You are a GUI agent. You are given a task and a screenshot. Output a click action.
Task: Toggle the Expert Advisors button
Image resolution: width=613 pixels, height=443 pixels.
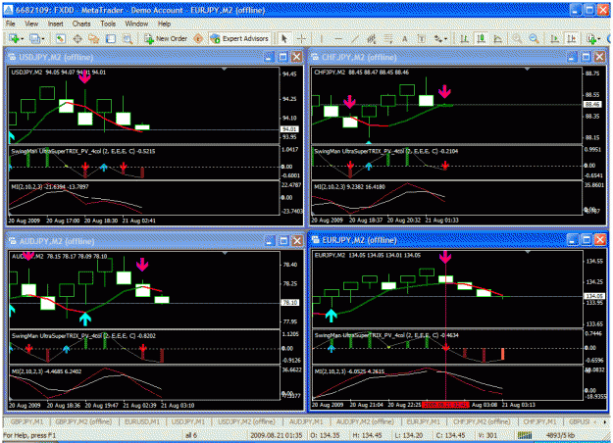point(239,38)
